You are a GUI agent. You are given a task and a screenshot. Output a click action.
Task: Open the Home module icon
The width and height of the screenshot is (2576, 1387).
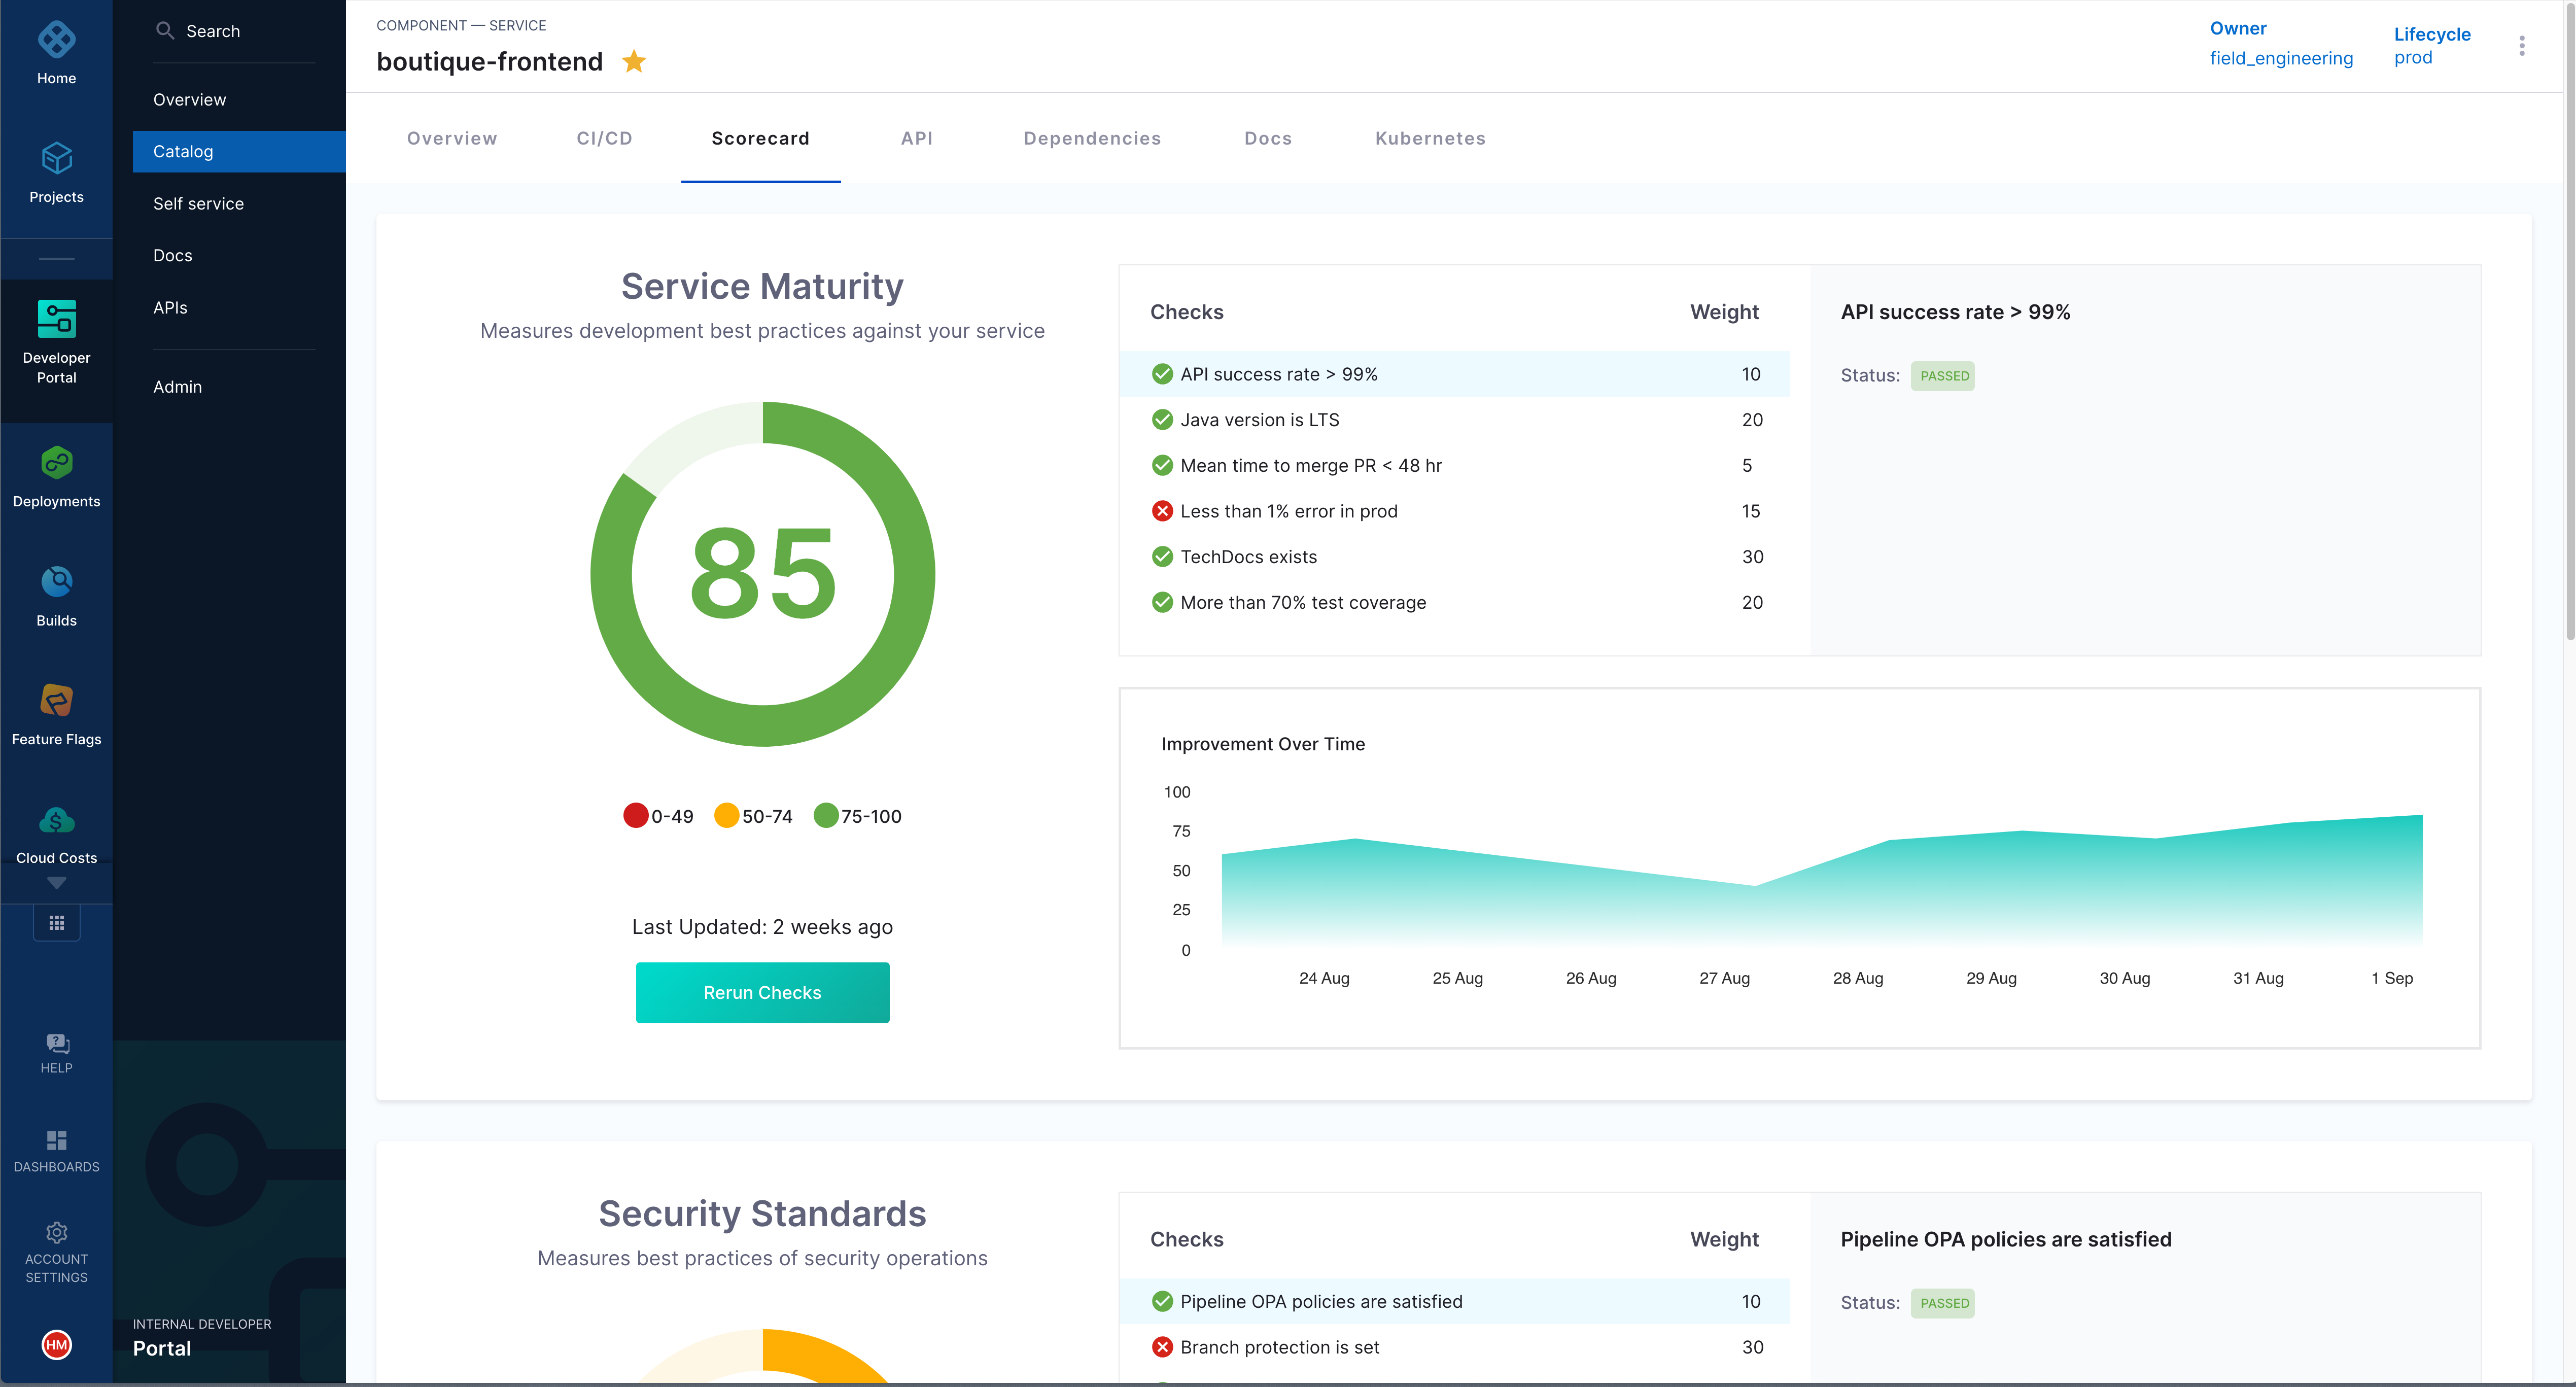coord(56,40)
